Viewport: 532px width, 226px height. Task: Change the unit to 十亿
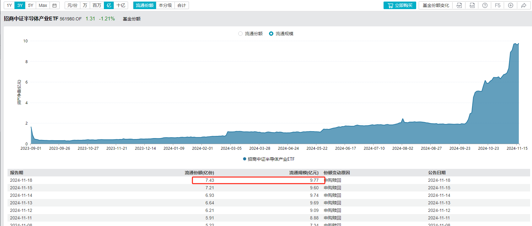coord(121,5)
